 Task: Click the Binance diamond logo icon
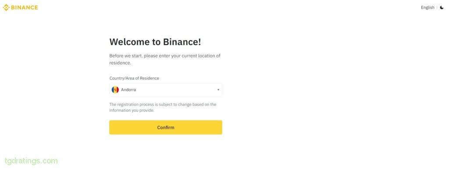[6, 7]
